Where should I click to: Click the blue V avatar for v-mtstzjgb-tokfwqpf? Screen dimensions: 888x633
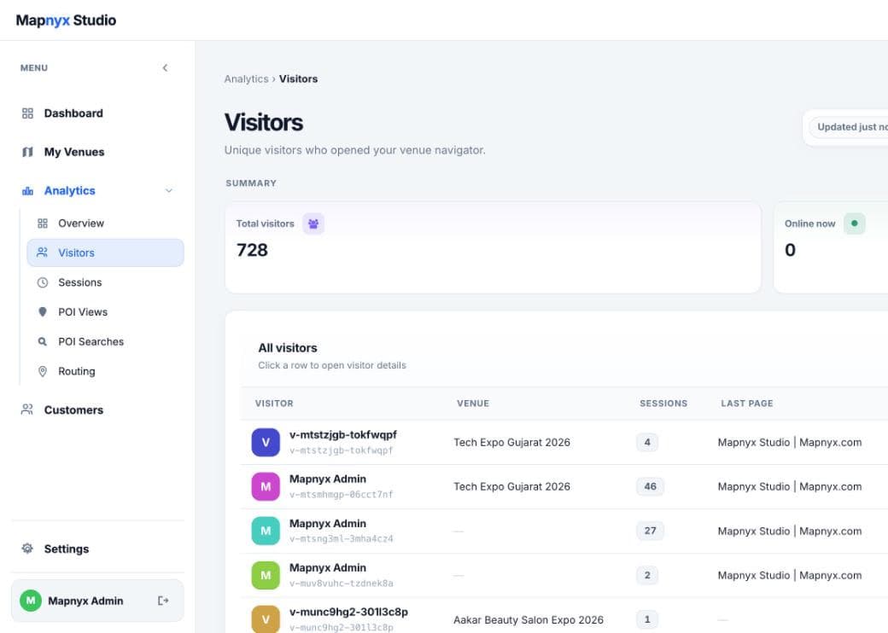pos(266,443)
